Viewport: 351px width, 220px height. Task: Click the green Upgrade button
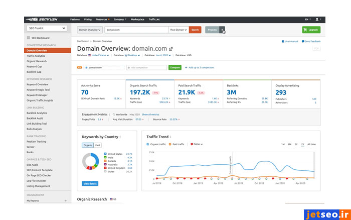[x=311, y=30]
